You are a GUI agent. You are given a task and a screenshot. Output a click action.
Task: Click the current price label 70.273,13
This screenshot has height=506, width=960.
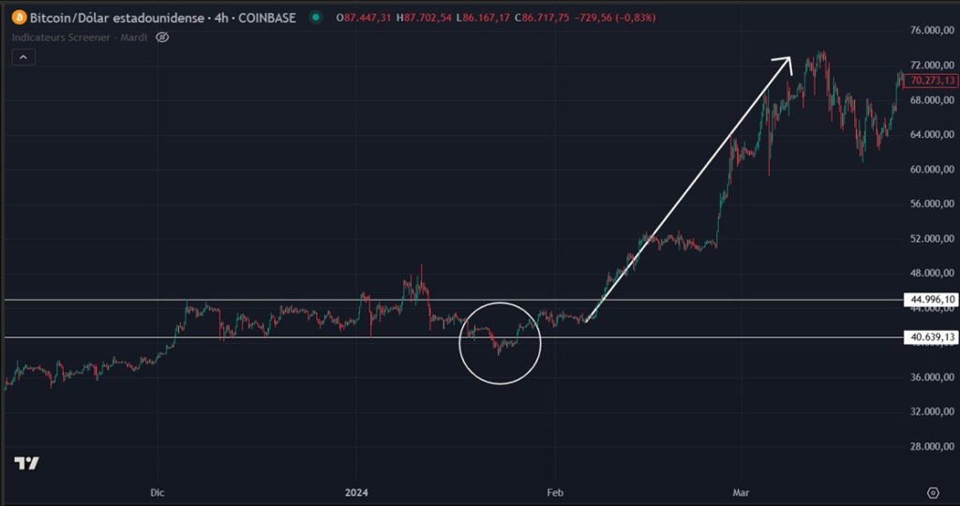(x=931, y=81)
